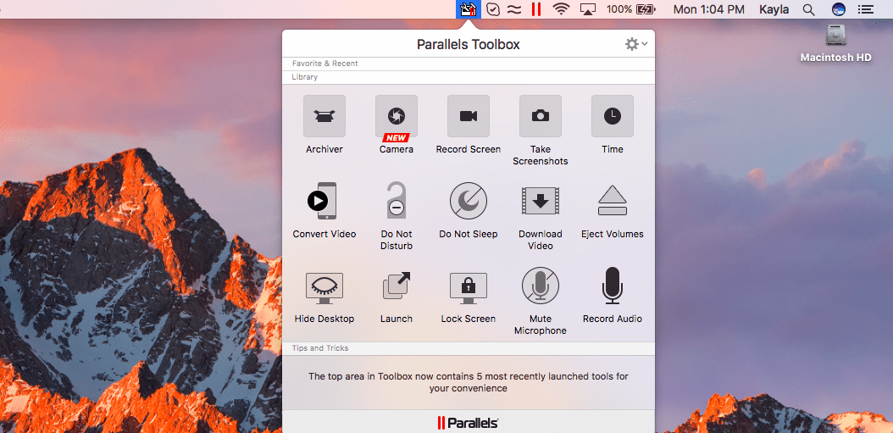Toggle Mute Microphone
This screenshot has height=433, width=893.
[541, 286]
